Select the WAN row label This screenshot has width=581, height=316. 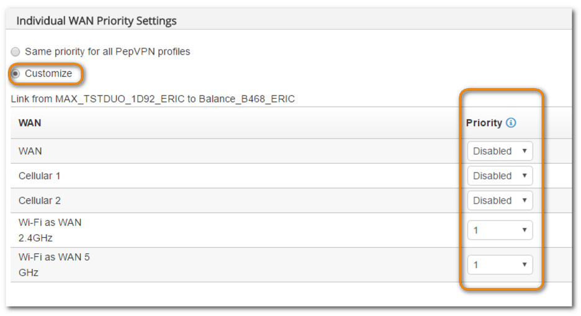30,151
